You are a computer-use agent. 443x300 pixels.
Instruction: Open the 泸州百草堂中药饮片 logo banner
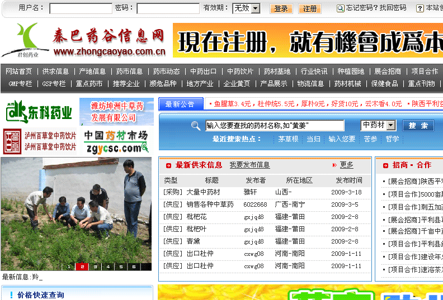(x=40, y=142)
